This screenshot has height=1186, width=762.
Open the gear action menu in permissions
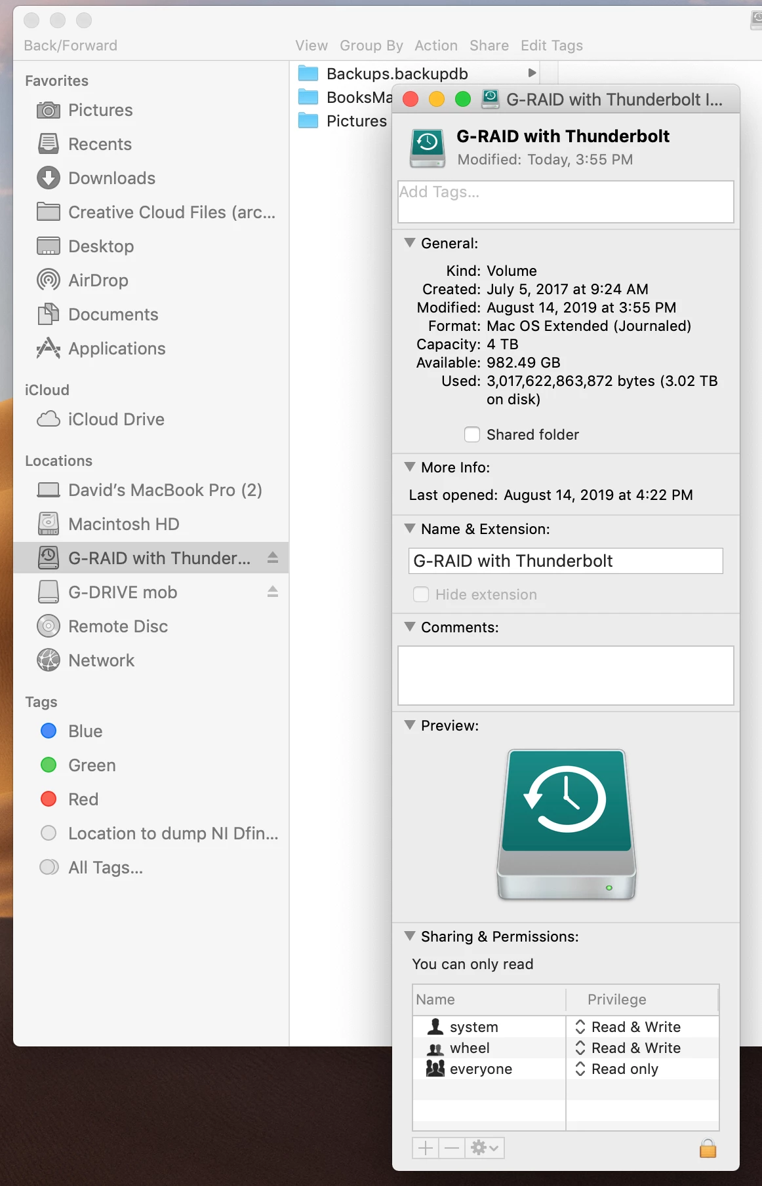click(485, 1148)
